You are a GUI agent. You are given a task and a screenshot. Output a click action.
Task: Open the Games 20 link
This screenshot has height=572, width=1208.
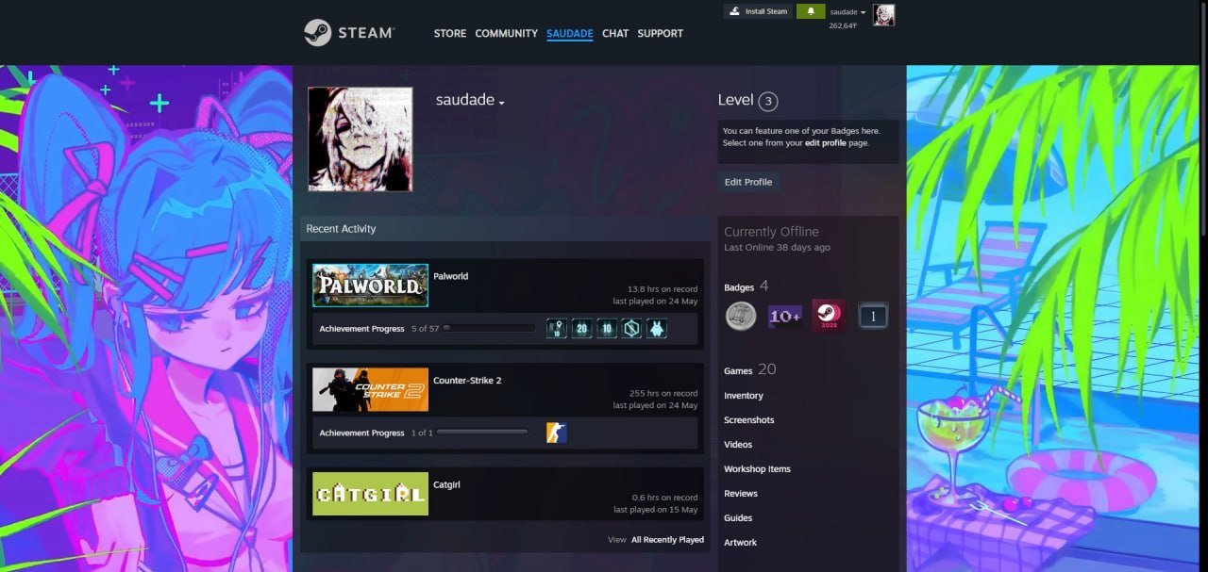pos(749,369)
